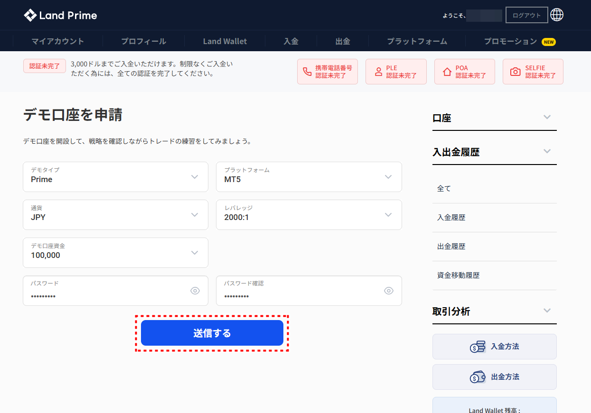Open the globe language selector
Image resolution: width=591 pixels, height=413 pixels.
pos(557,15)
